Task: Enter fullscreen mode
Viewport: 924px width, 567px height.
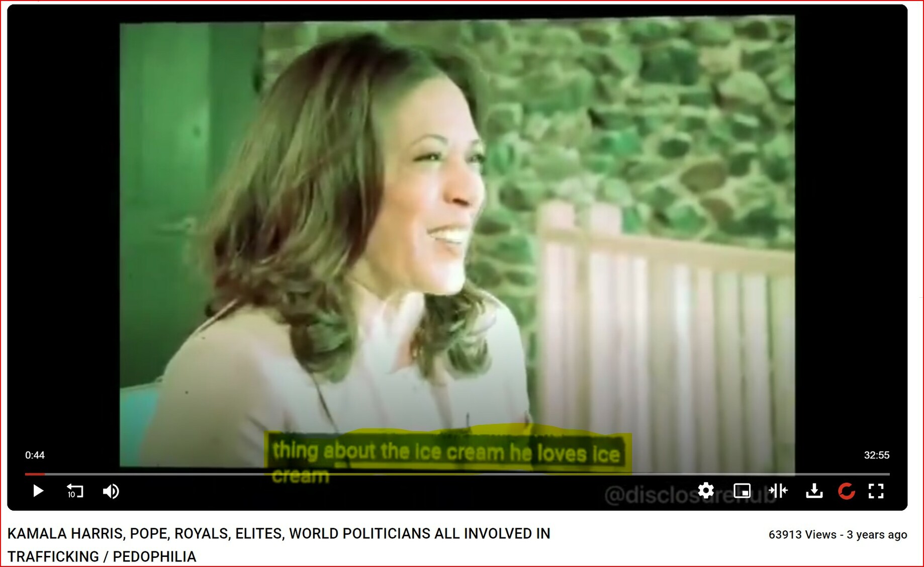Action: pos(876,491)
